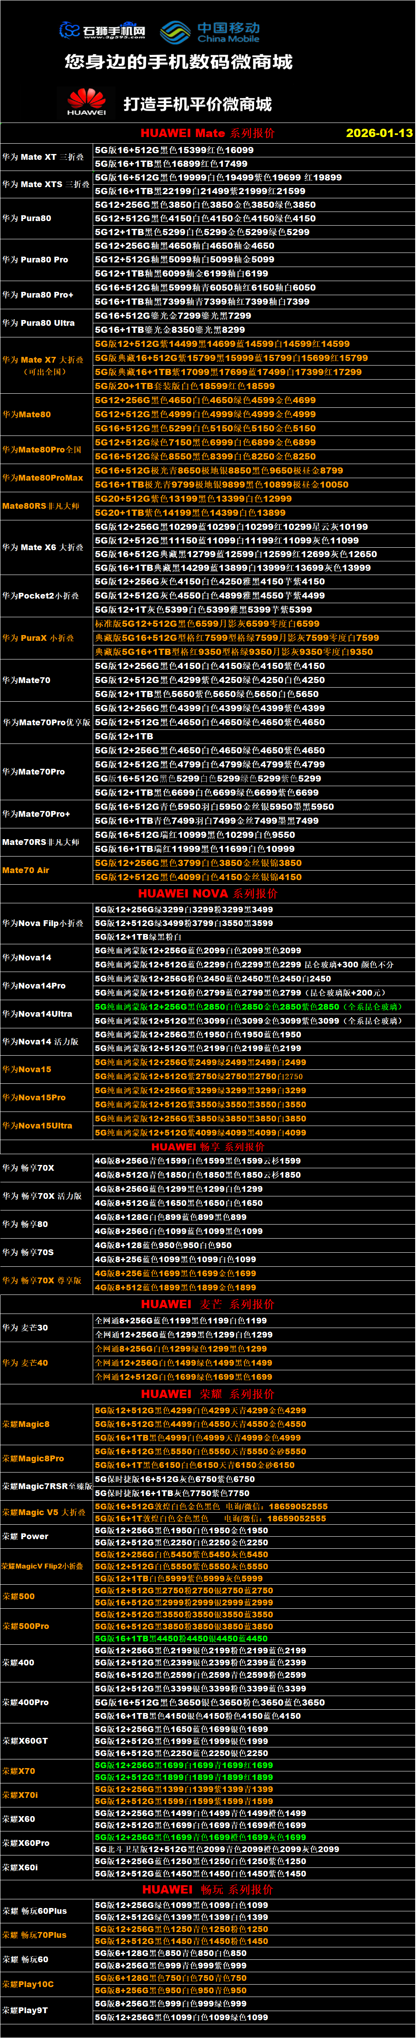Screen dimensions: 416x2038
Task: Click the Mate80RS 非凡大师 model label
Action: click(40, 505)
